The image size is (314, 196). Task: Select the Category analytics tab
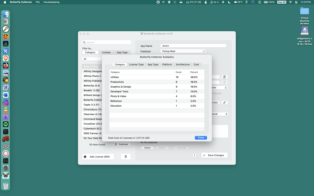[120, 64]
